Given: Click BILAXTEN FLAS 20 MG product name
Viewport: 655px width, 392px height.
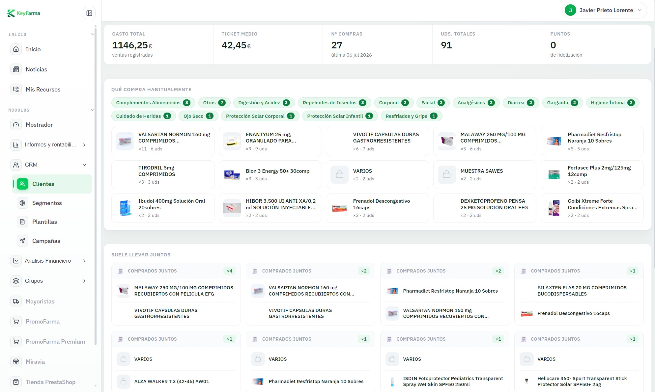Looking at the screenshot, I should (582, 291).
